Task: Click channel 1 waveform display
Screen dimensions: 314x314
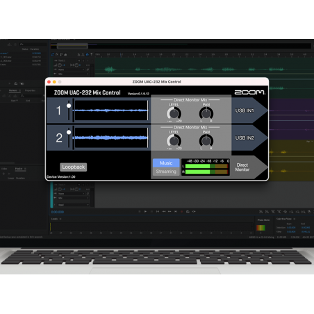Action: 111,110
